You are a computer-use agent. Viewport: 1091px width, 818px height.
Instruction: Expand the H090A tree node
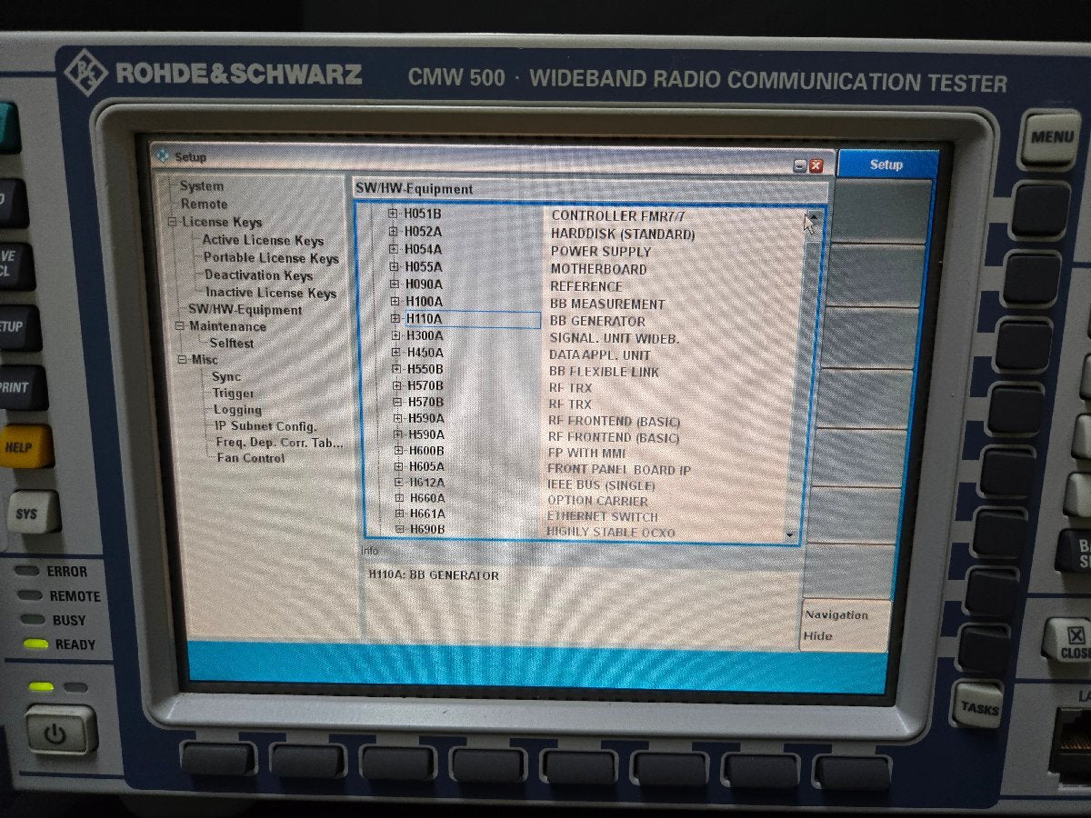pyautogui.click(x=395, y=284)
